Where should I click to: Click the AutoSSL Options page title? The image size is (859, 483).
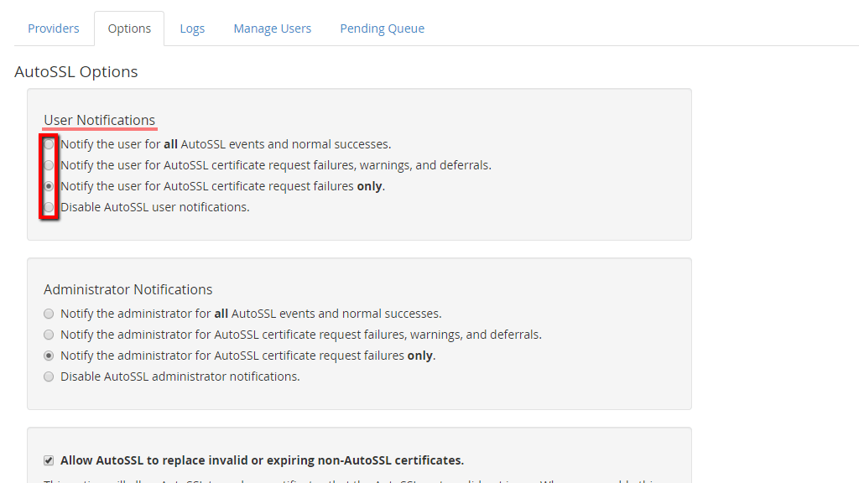coord(76,71)
